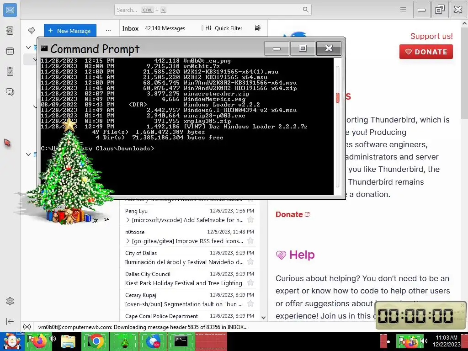
Task: Select the Dallas City Council message row
Action: [x=190, y=278]
